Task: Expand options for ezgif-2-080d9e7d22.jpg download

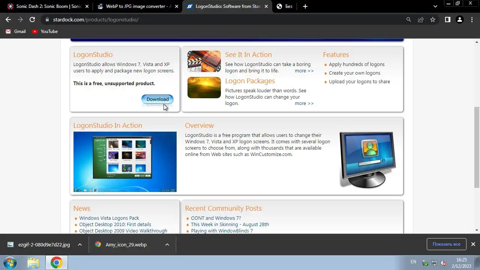Action: [80, 244]
